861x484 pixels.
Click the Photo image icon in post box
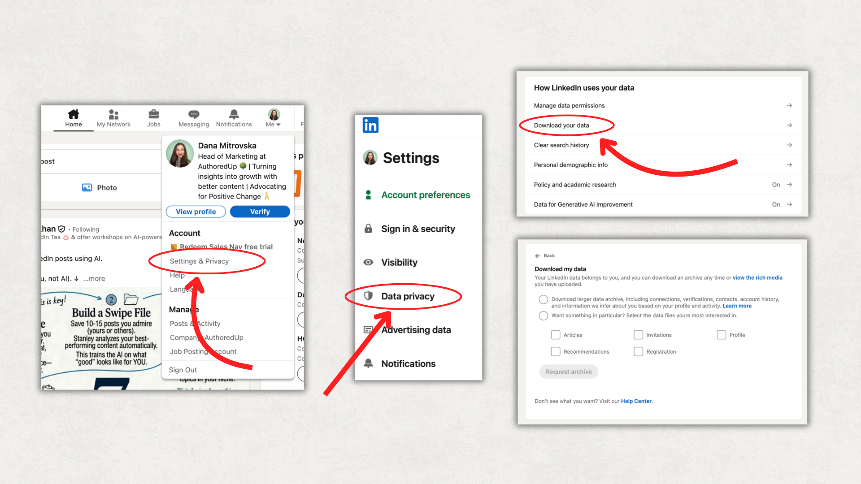(87, 188)
